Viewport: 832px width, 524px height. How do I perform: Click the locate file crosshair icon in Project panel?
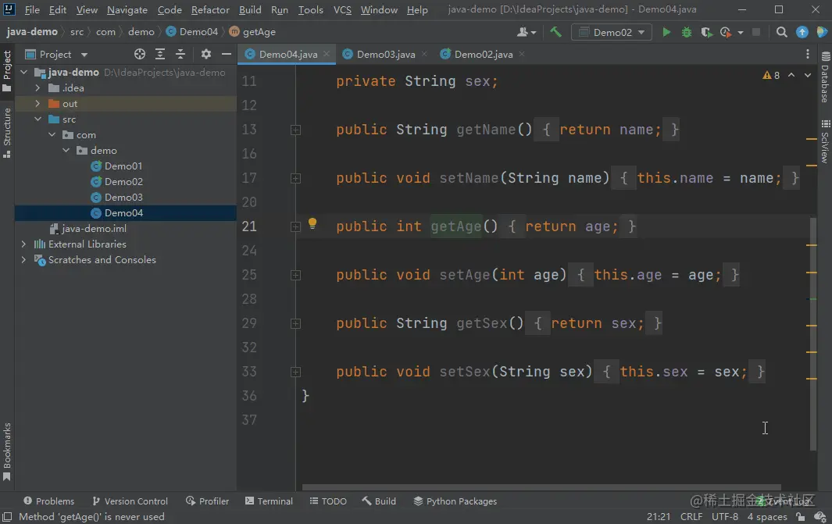140,54
